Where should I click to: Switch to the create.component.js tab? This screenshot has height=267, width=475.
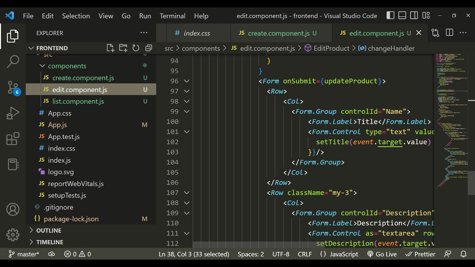(278, 33)
